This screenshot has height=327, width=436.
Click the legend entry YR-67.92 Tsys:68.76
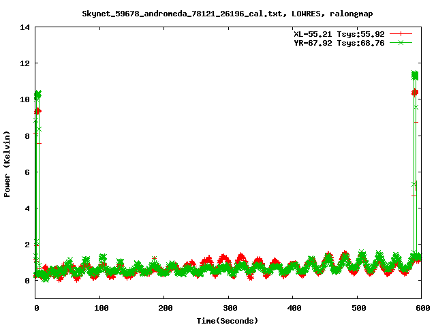(339, 43)
